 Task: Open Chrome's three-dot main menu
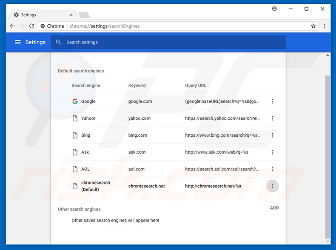pyautogui.click(x=325, y=26)
